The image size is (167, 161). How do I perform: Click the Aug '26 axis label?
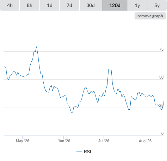click(x=145, y=141)
